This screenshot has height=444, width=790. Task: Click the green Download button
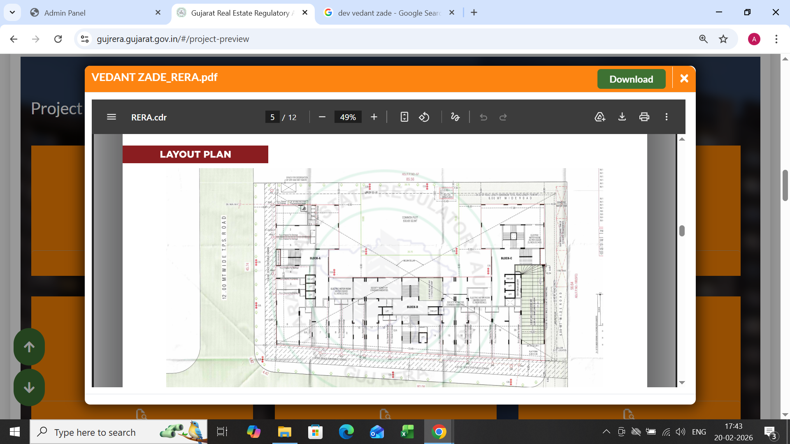[x=631, y=79]
